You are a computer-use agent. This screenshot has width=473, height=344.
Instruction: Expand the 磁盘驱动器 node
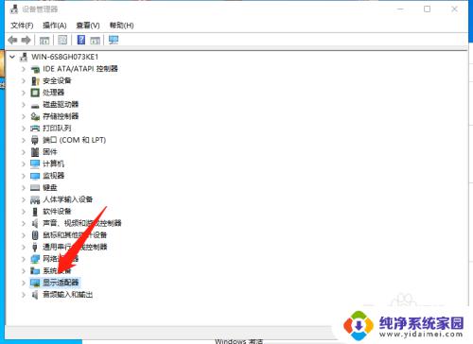coord(24,105)
